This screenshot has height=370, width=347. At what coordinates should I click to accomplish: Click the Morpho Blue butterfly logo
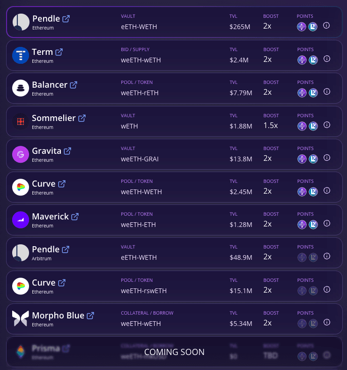(x=21, y=319)
